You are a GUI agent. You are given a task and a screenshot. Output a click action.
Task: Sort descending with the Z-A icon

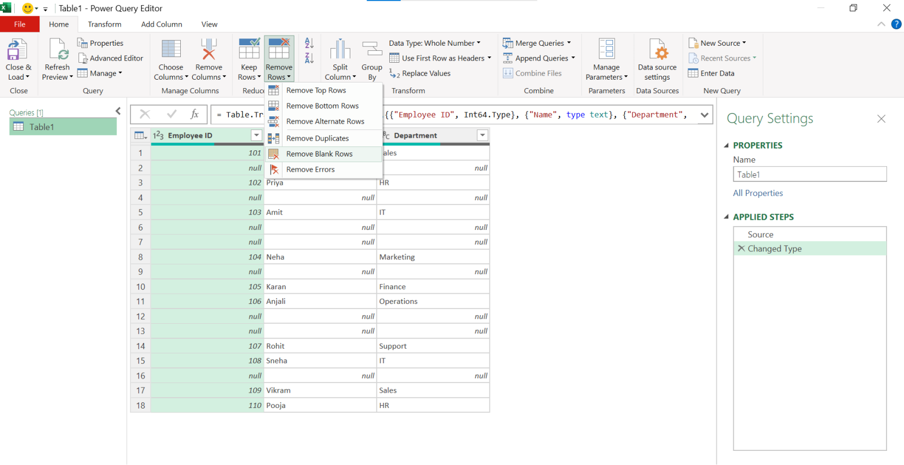point(309,58)
